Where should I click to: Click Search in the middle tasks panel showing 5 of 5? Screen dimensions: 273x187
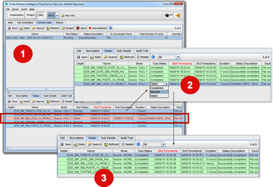click(x=110, y=57)
